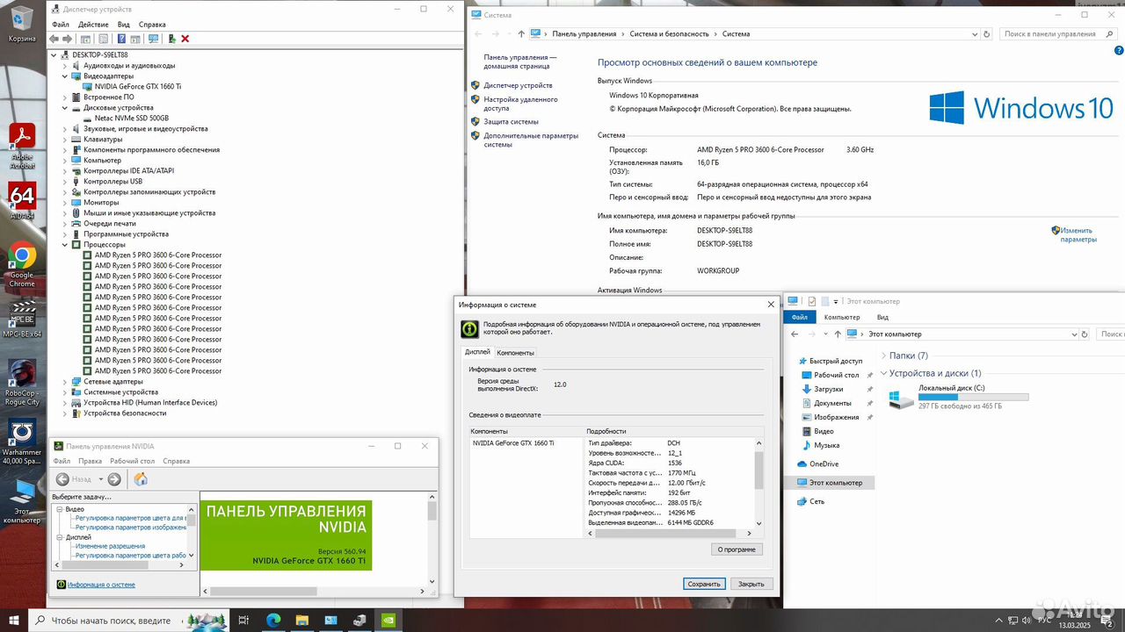
Task: Click the red X uninstall device icon in Device Manager toolbar
Action: point(185,39)
